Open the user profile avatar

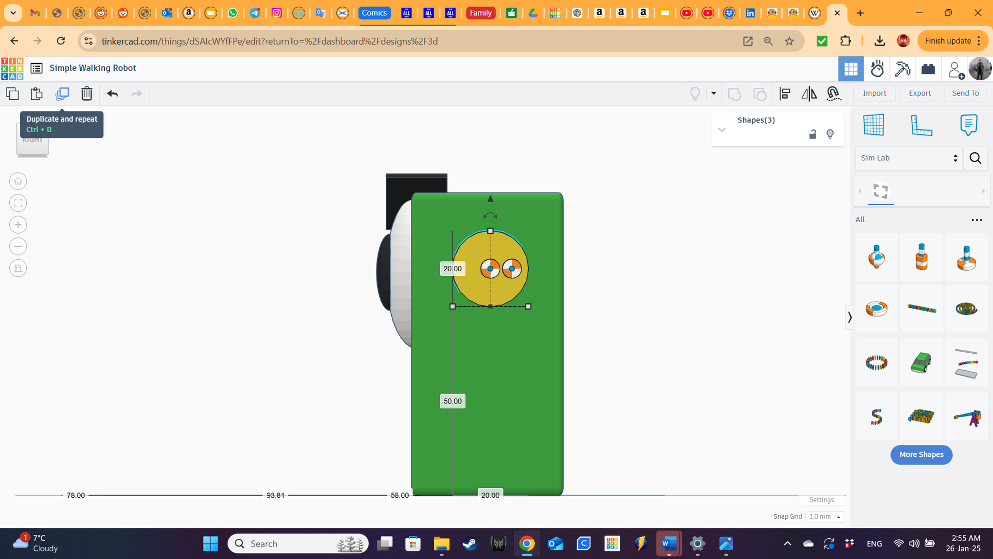(980, 69)
